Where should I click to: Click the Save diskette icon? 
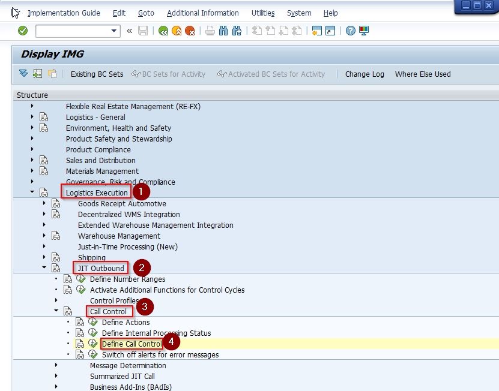click(x=143, y=31)
